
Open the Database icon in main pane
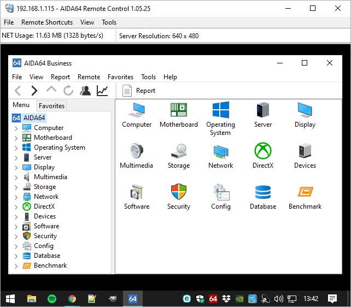pyautogui.click(x=263, y=192)
